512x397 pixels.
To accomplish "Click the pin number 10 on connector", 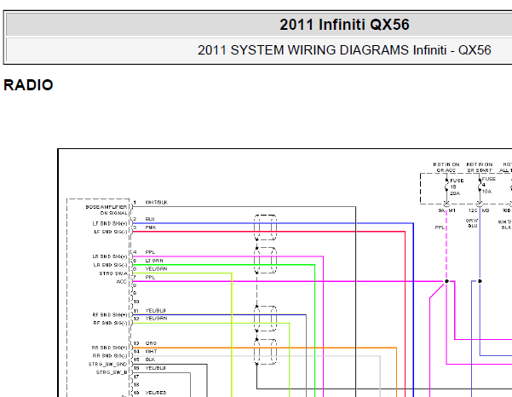I will pos(136,302).
